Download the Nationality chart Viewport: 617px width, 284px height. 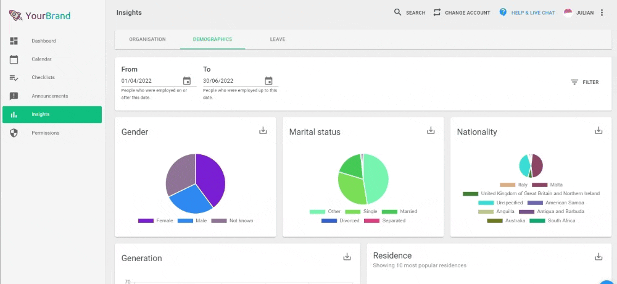pos(598,130)
